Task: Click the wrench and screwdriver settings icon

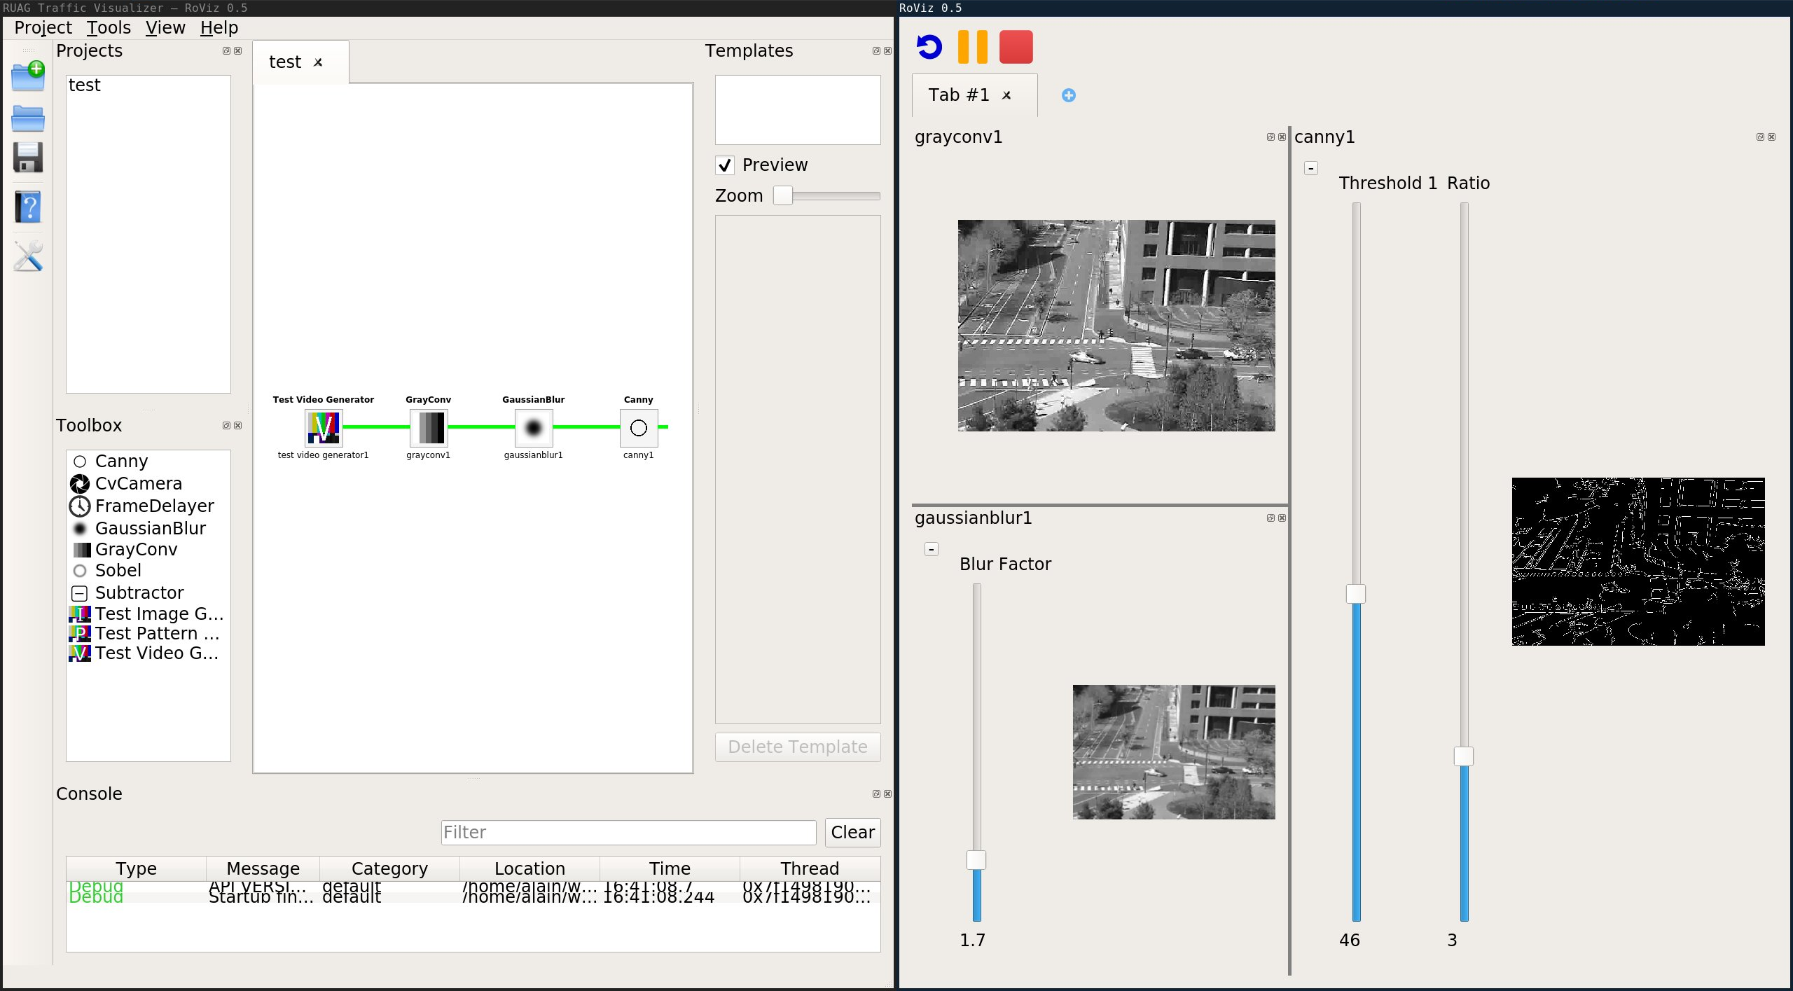Action: point(28,256)
